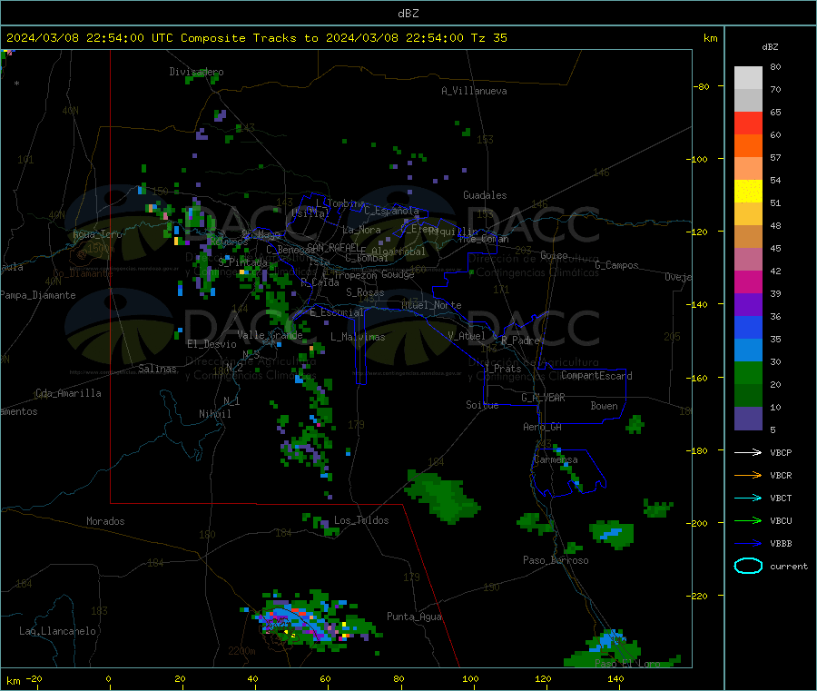Click the 'Soitue' map label
Viewport: 817px width, 691px height.
pyautogui.click(x=482, y=405)
